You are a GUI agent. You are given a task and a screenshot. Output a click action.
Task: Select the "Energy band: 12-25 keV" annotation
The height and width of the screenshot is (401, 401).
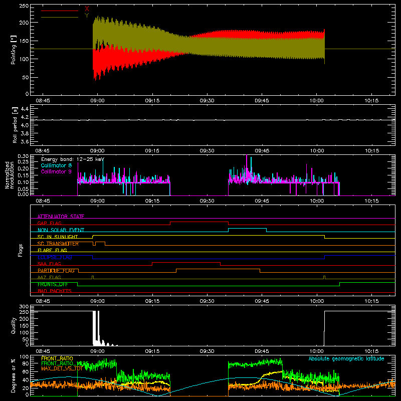tap(73, 159)
